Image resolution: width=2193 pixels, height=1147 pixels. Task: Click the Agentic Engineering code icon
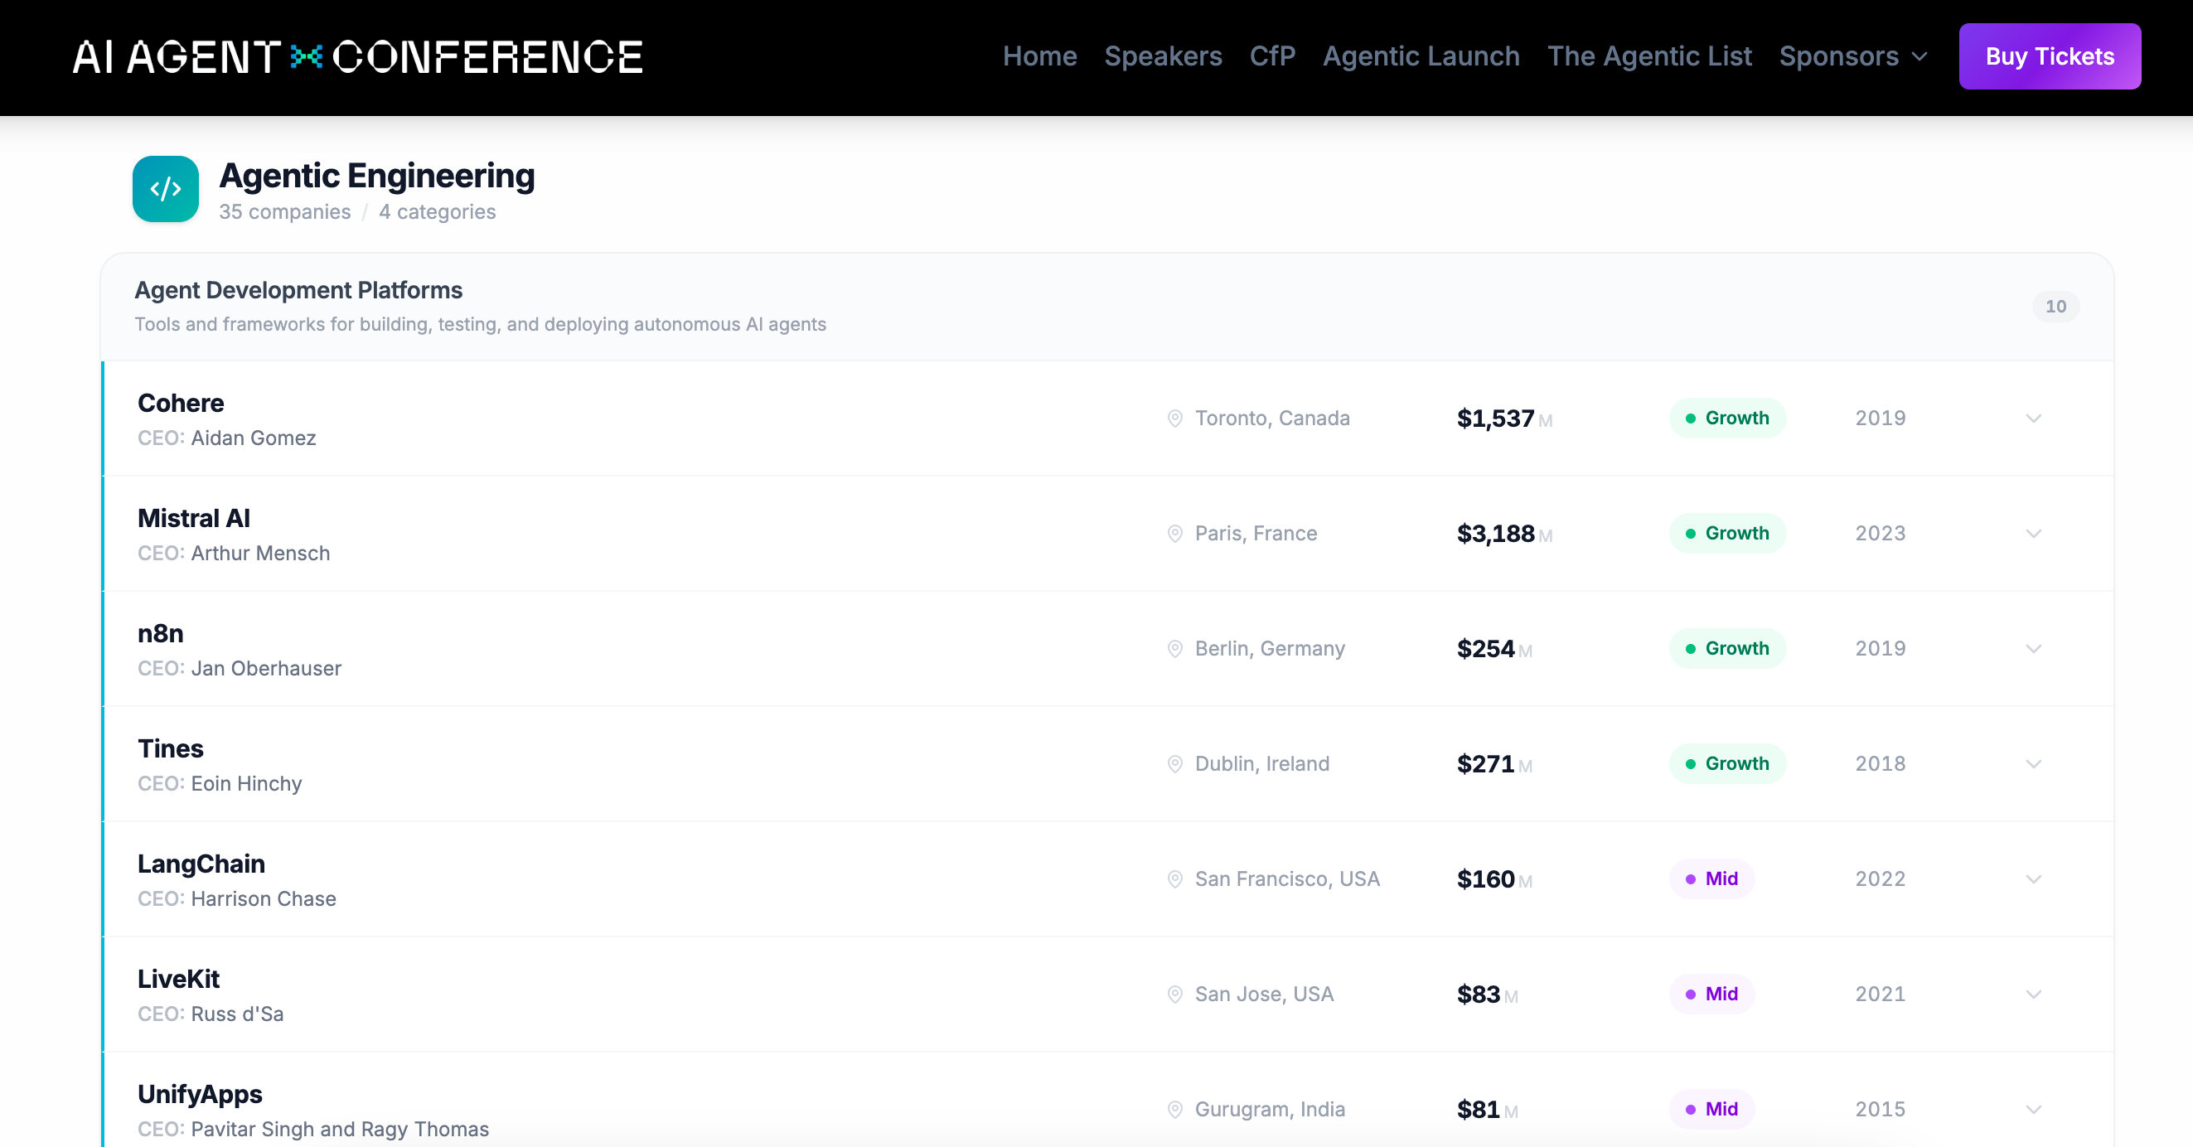165,188
